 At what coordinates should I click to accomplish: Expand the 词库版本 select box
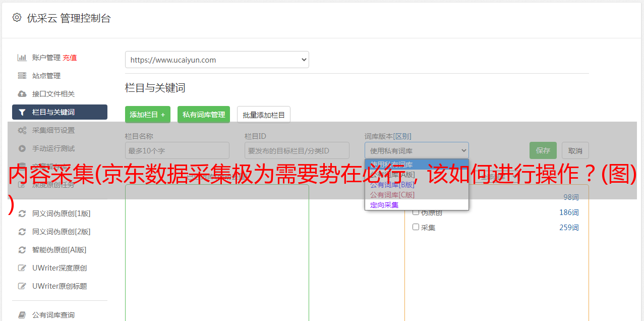417,150
